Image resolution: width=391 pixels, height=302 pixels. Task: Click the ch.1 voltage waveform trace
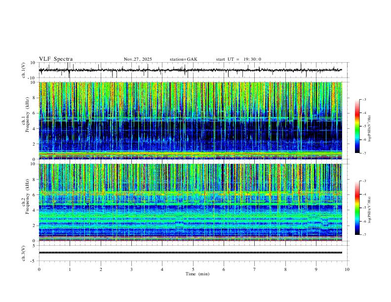pyautogui.click(x=191, y=70)
